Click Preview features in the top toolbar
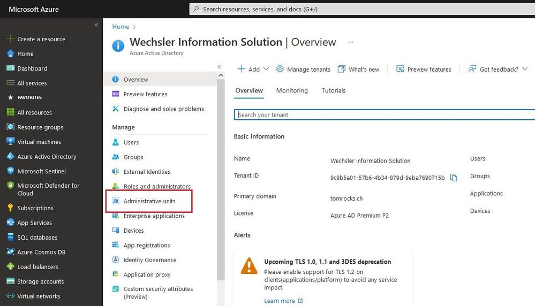This screenshot has width=535, height=306. click(424, 69)
